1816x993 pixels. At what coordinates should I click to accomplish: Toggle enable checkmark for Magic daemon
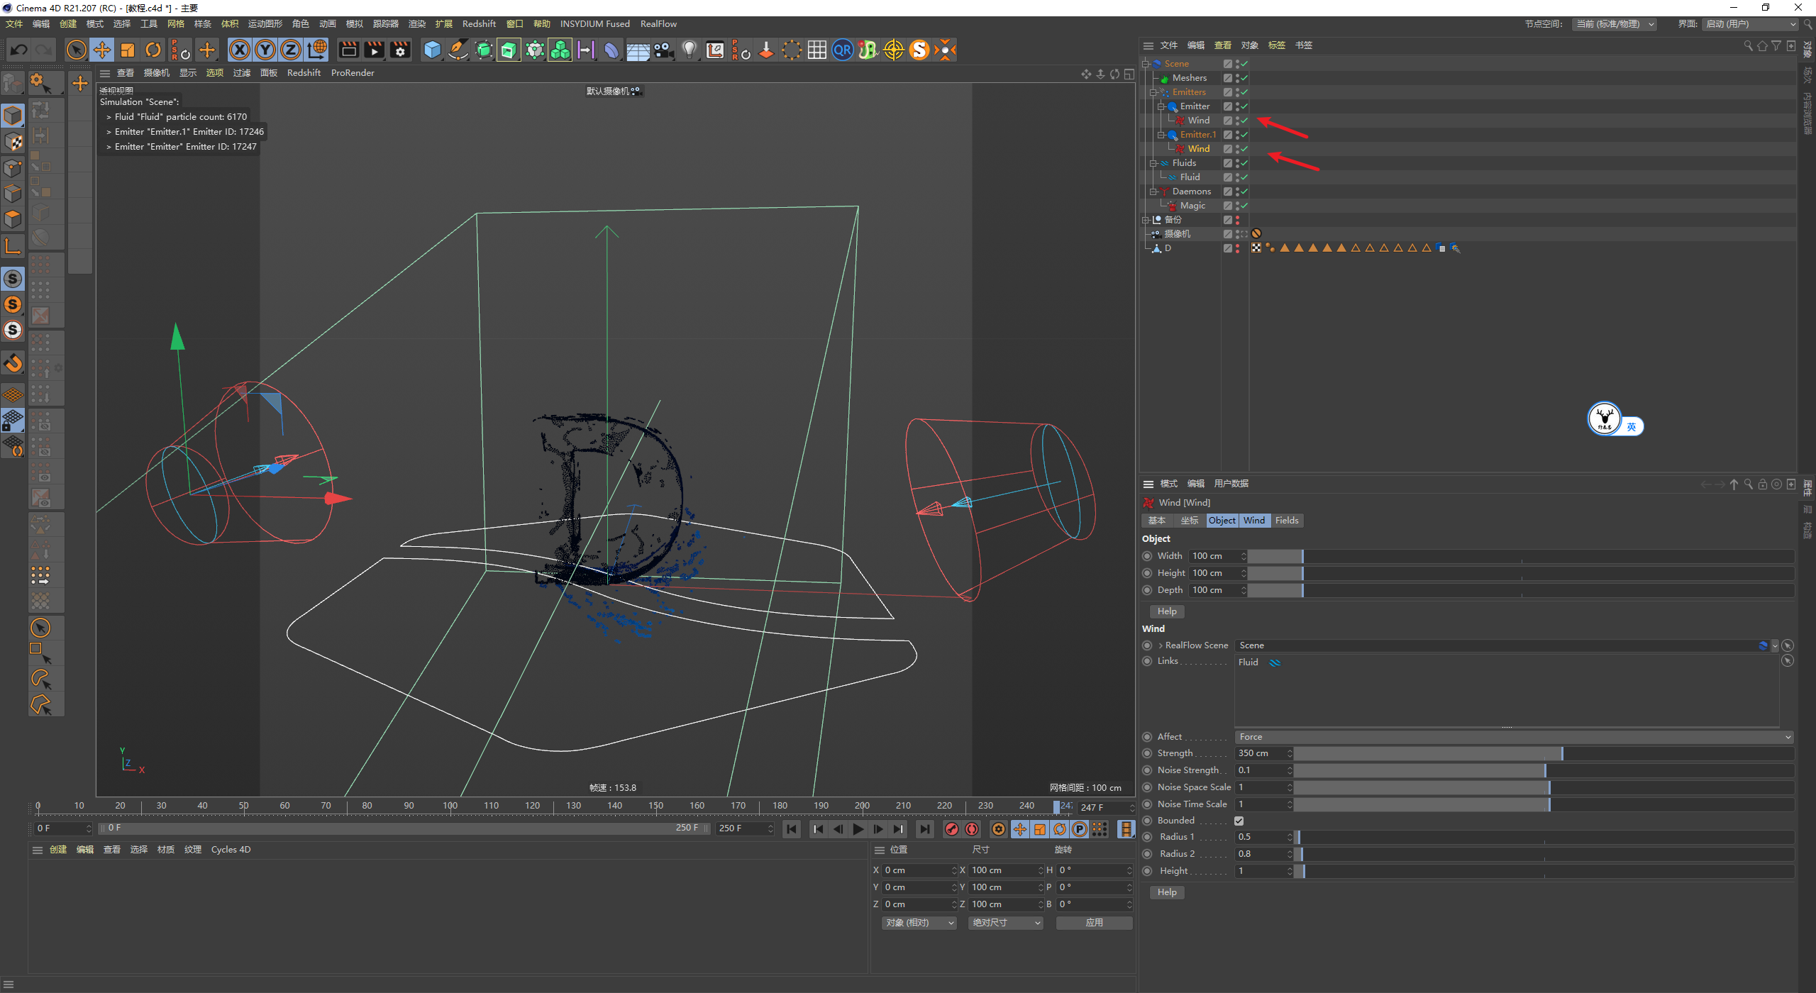pyautogui.click(x=1245, y=206)
